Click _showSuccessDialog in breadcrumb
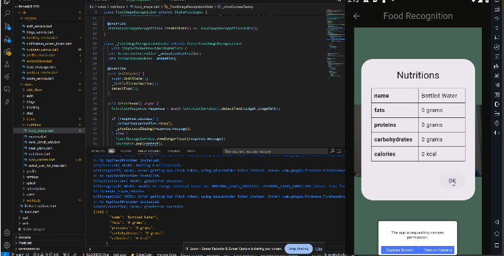This screenshot has height=256, width=504. [237, 7]
